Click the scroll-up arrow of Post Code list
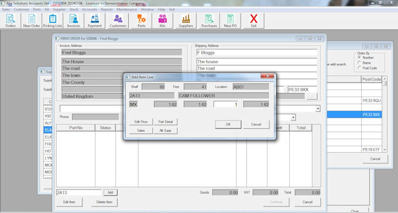Screen dimensions: 398x213 point(385,78)
